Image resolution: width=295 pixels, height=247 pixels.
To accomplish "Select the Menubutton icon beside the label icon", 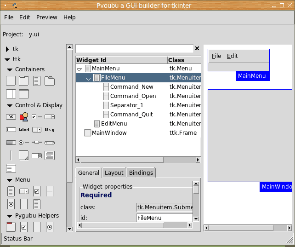I will tap(37, 130).
